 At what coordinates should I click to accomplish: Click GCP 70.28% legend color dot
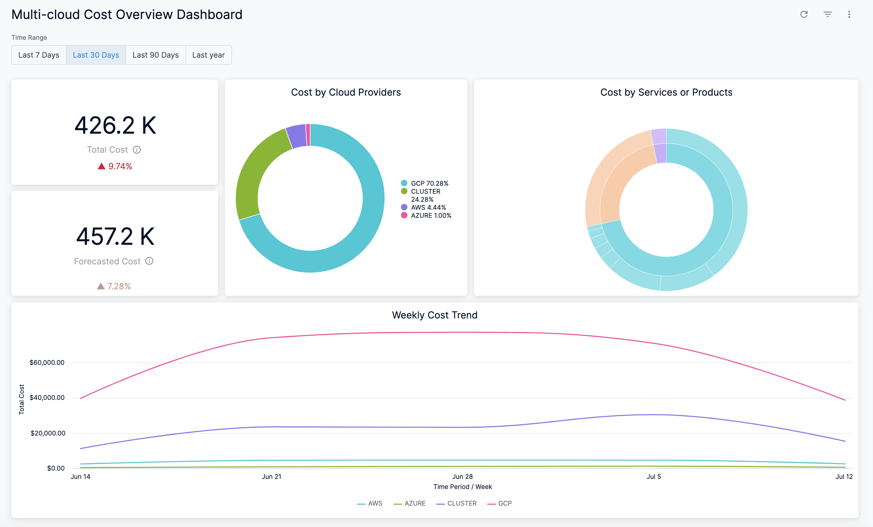pos(404,183)
